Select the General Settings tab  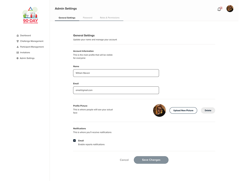coord(67,18)
